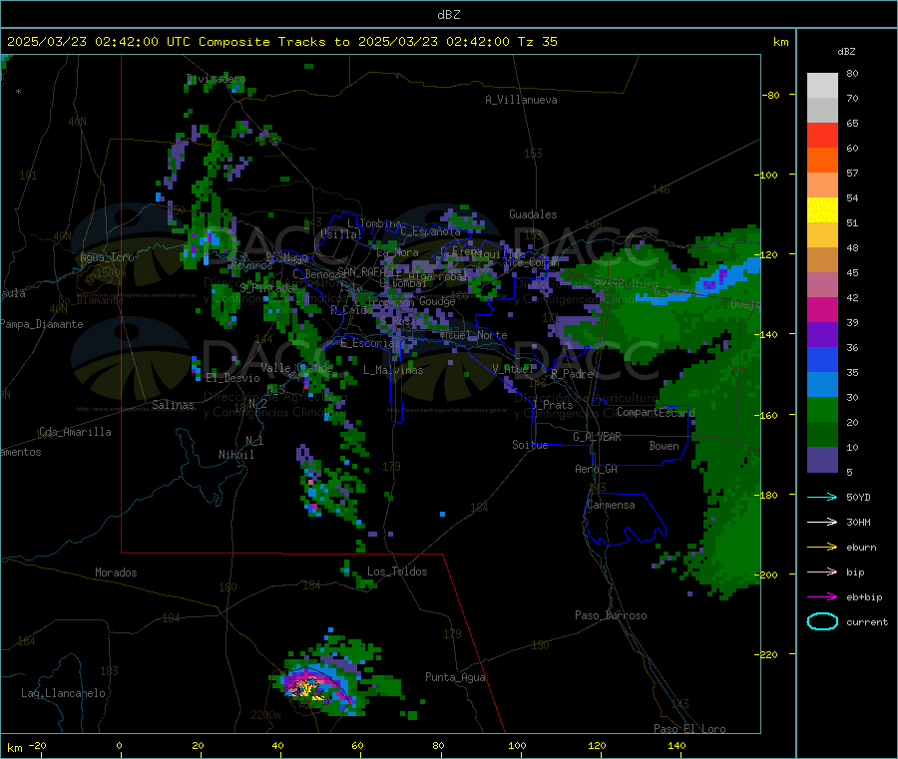Click the white 30HM arrow legend icon
Image resolution: width=898 pixels, height=759 pixels.
822,522
